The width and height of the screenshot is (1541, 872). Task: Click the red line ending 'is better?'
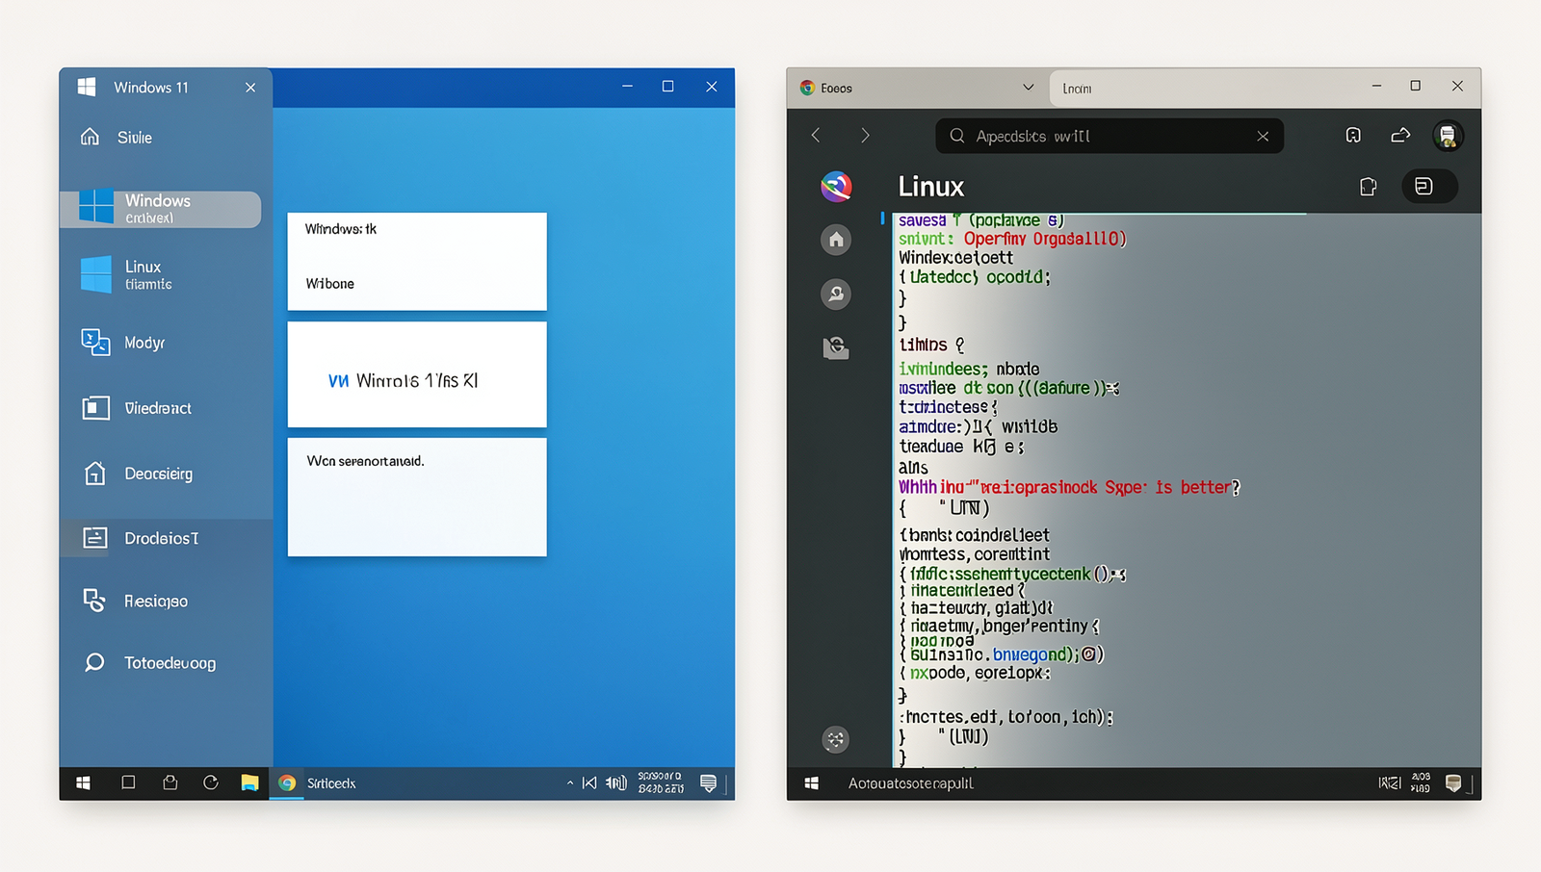[x=1069, y=487]
